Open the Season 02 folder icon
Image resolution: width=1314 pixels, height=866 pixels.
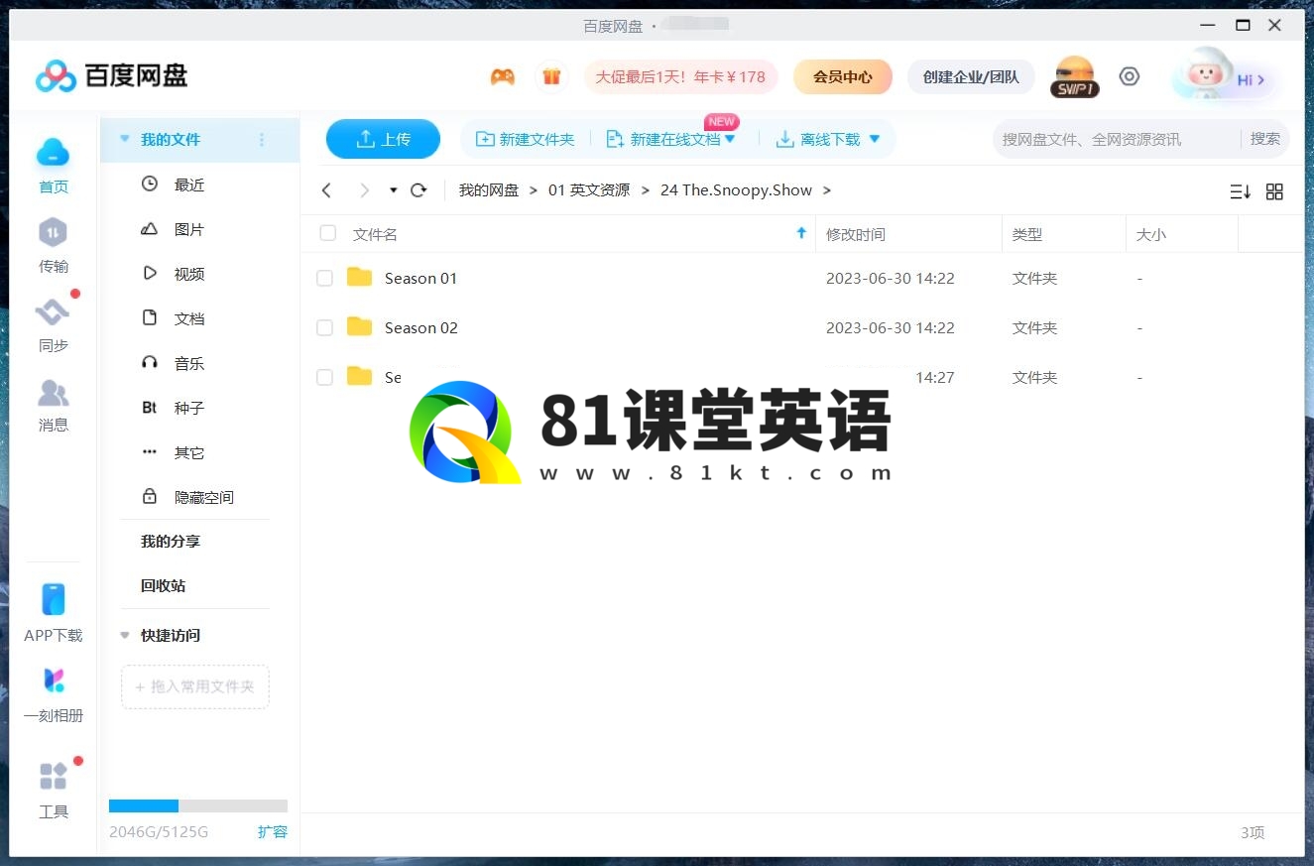(359, 326)
